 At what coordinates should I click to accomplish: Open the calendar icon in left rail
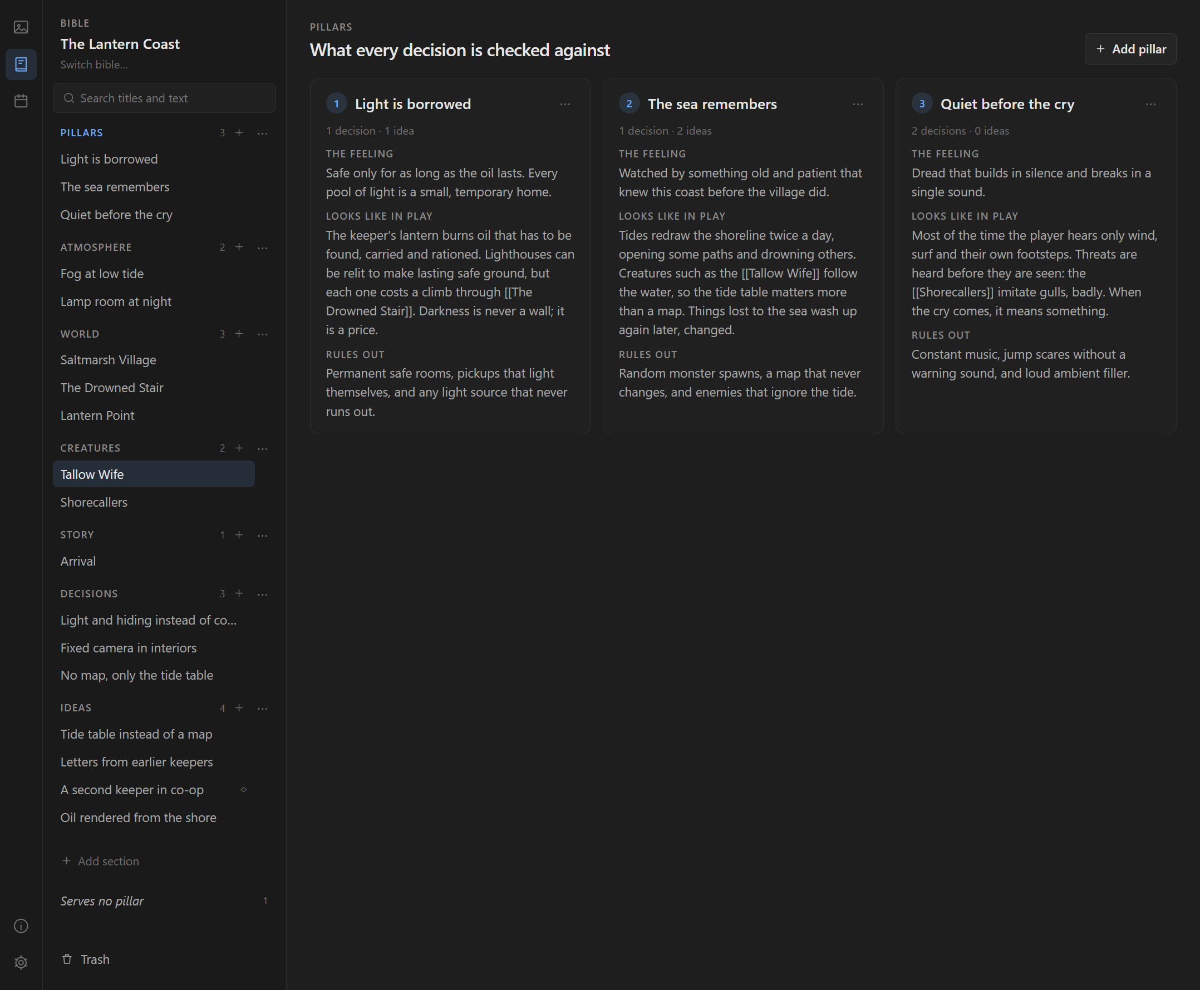tap(21, 101)
